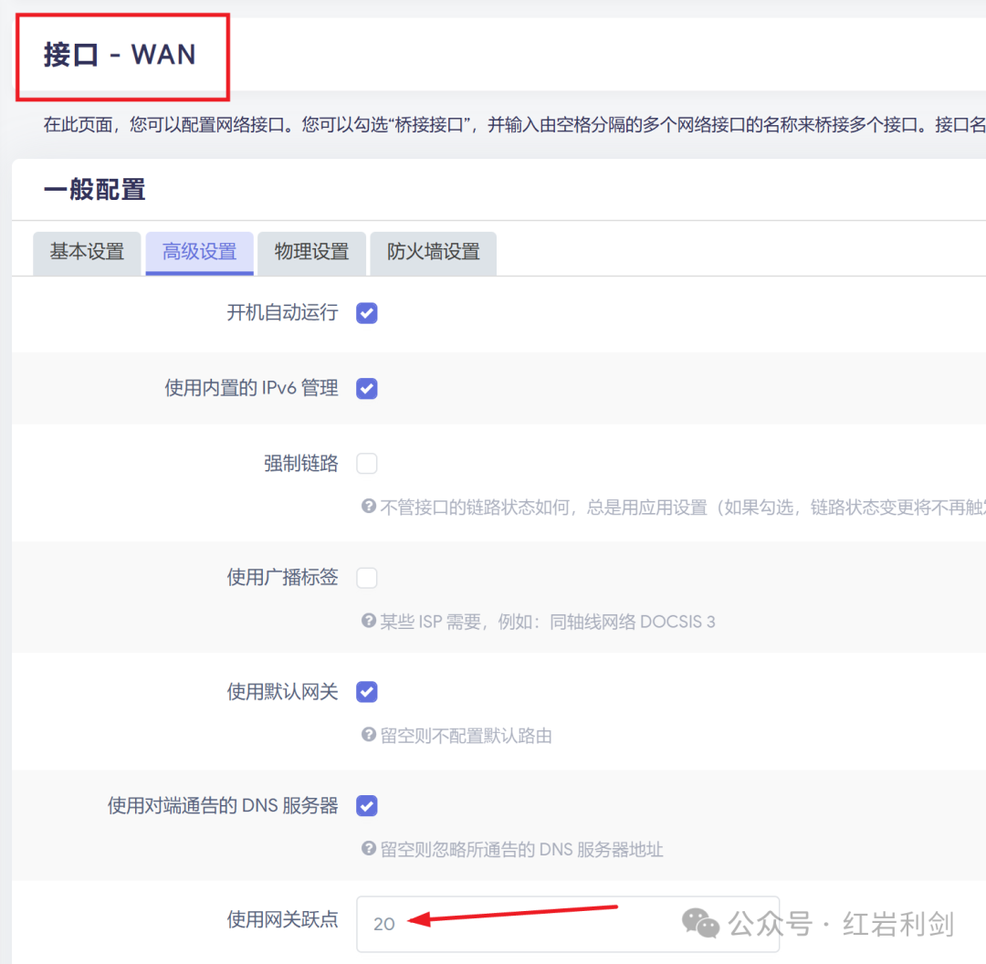
Task: Click the 接口 - WAN page heading
Action: tap(120, 55)
